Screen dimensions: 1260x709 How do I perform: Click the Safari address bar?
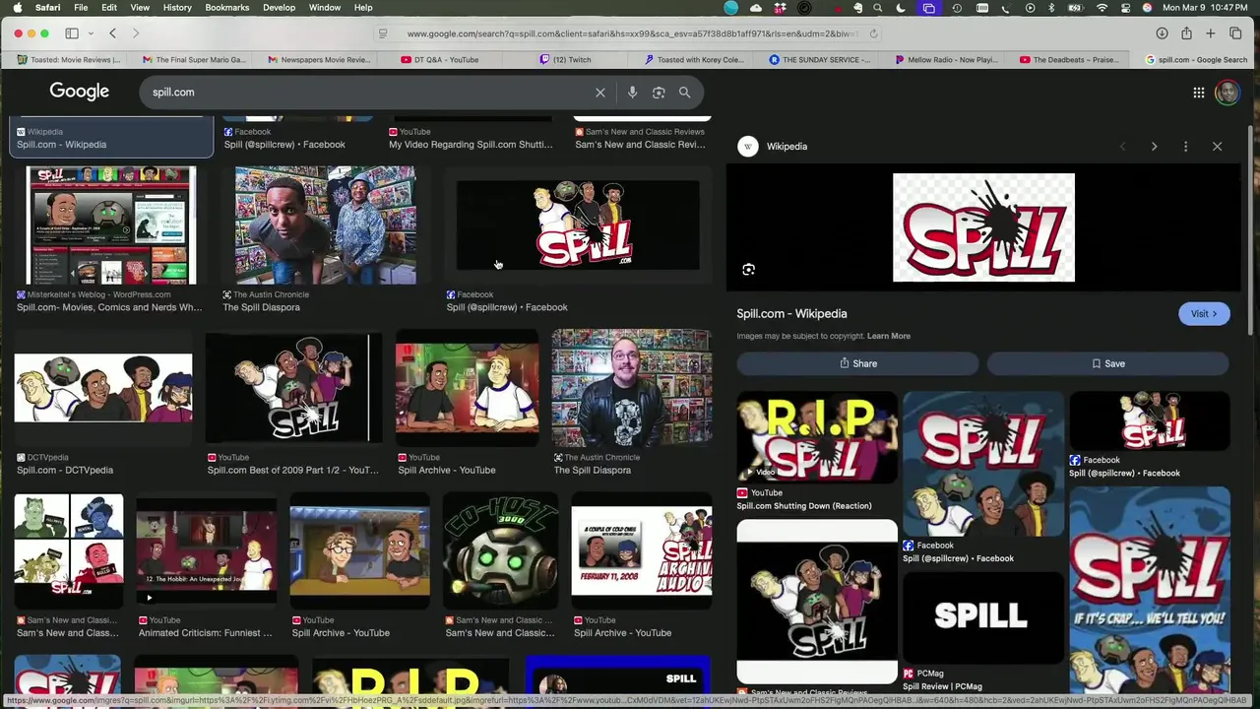(630, 33)
